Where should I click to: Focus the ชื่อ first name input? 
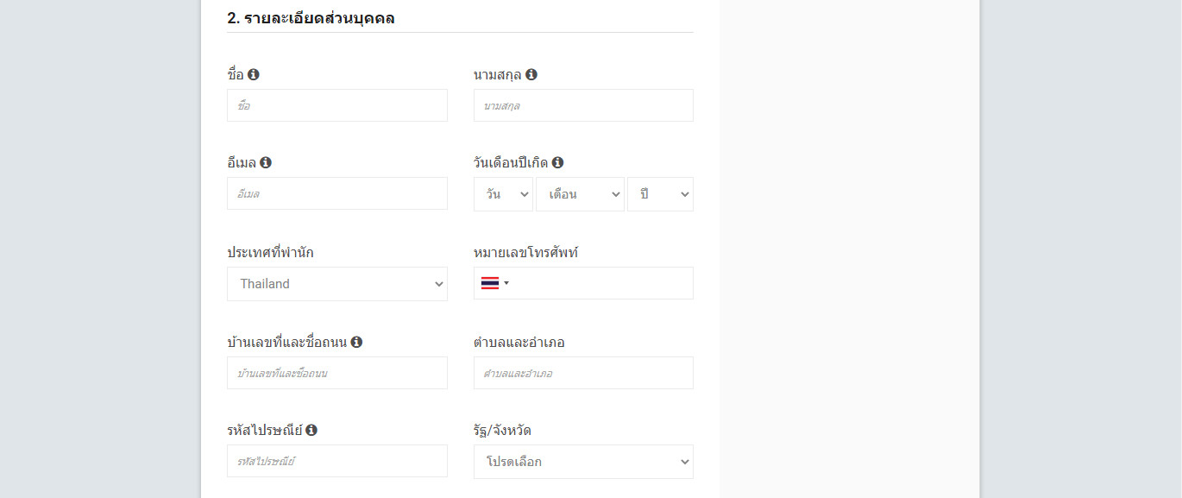tap(337, 105)
